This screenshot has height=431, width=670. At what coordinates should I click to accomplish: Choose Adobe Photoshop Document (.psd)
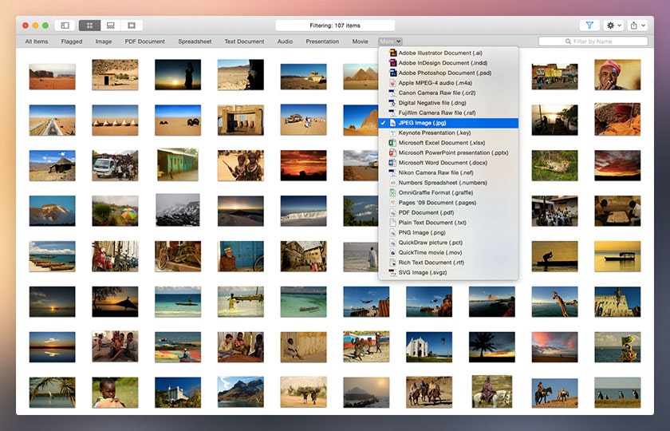point(448,73)
